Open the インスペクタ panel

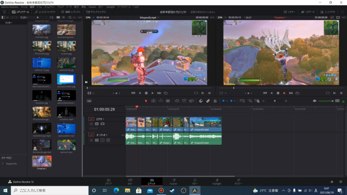tap(328, 12)
